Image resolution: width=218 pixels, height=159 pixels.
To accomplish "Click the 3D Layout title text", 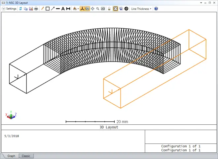I will [x=109, y=127].
